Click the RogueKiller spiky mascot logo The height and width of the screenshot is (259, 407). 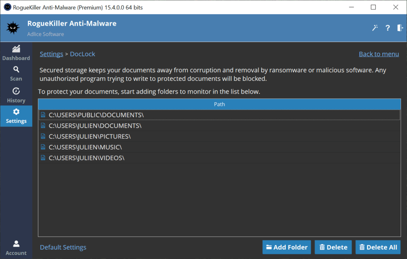coord(13,28)
